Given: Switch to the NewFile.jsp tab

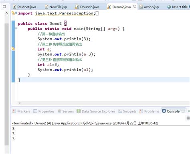Looking at the screenshot, I should [x=56, y=7].
